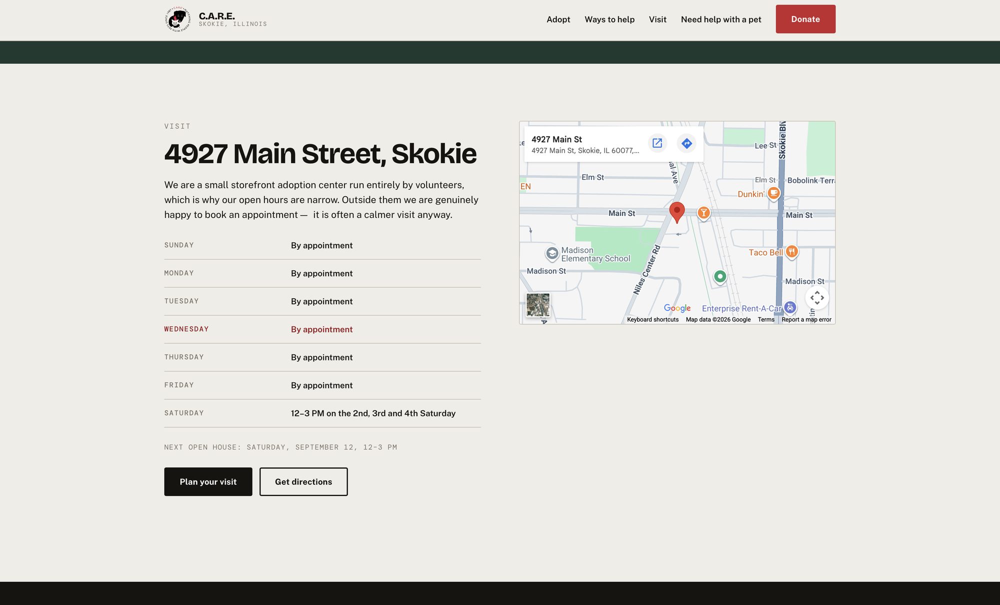Image resolution: width=1000 pixels, height=605 pixels.
Task: Click Report a map error link
Action: click(806, 319)
